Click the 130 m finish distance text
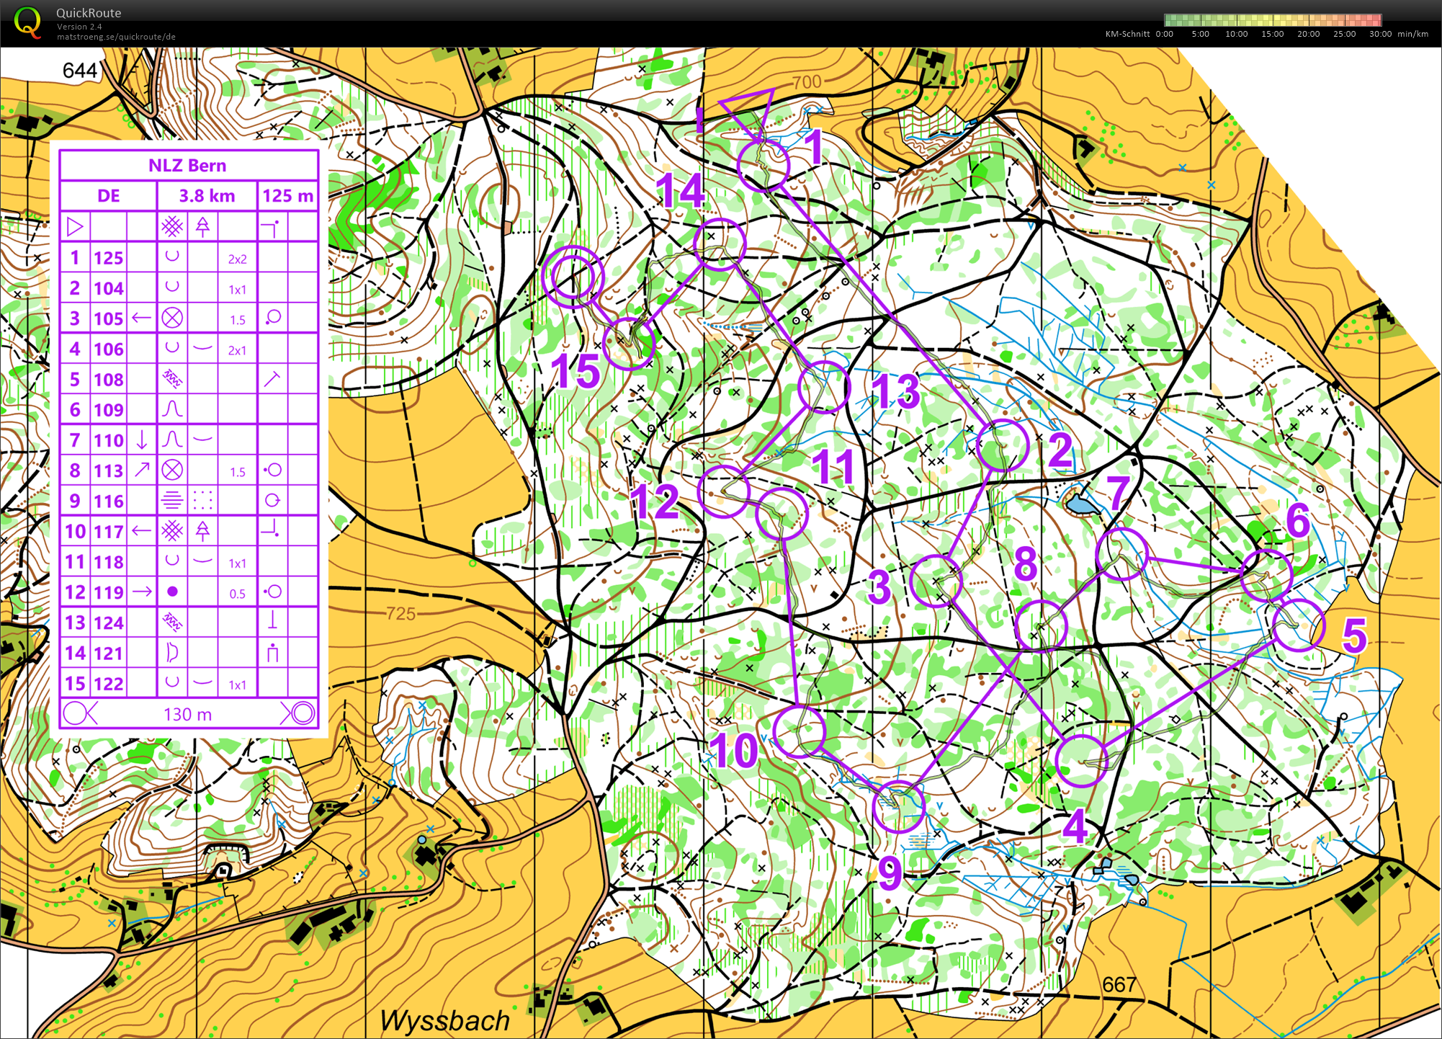The width and height of the screenshot is (1442, 1039). pyautogui.click(x=187, y=714)
